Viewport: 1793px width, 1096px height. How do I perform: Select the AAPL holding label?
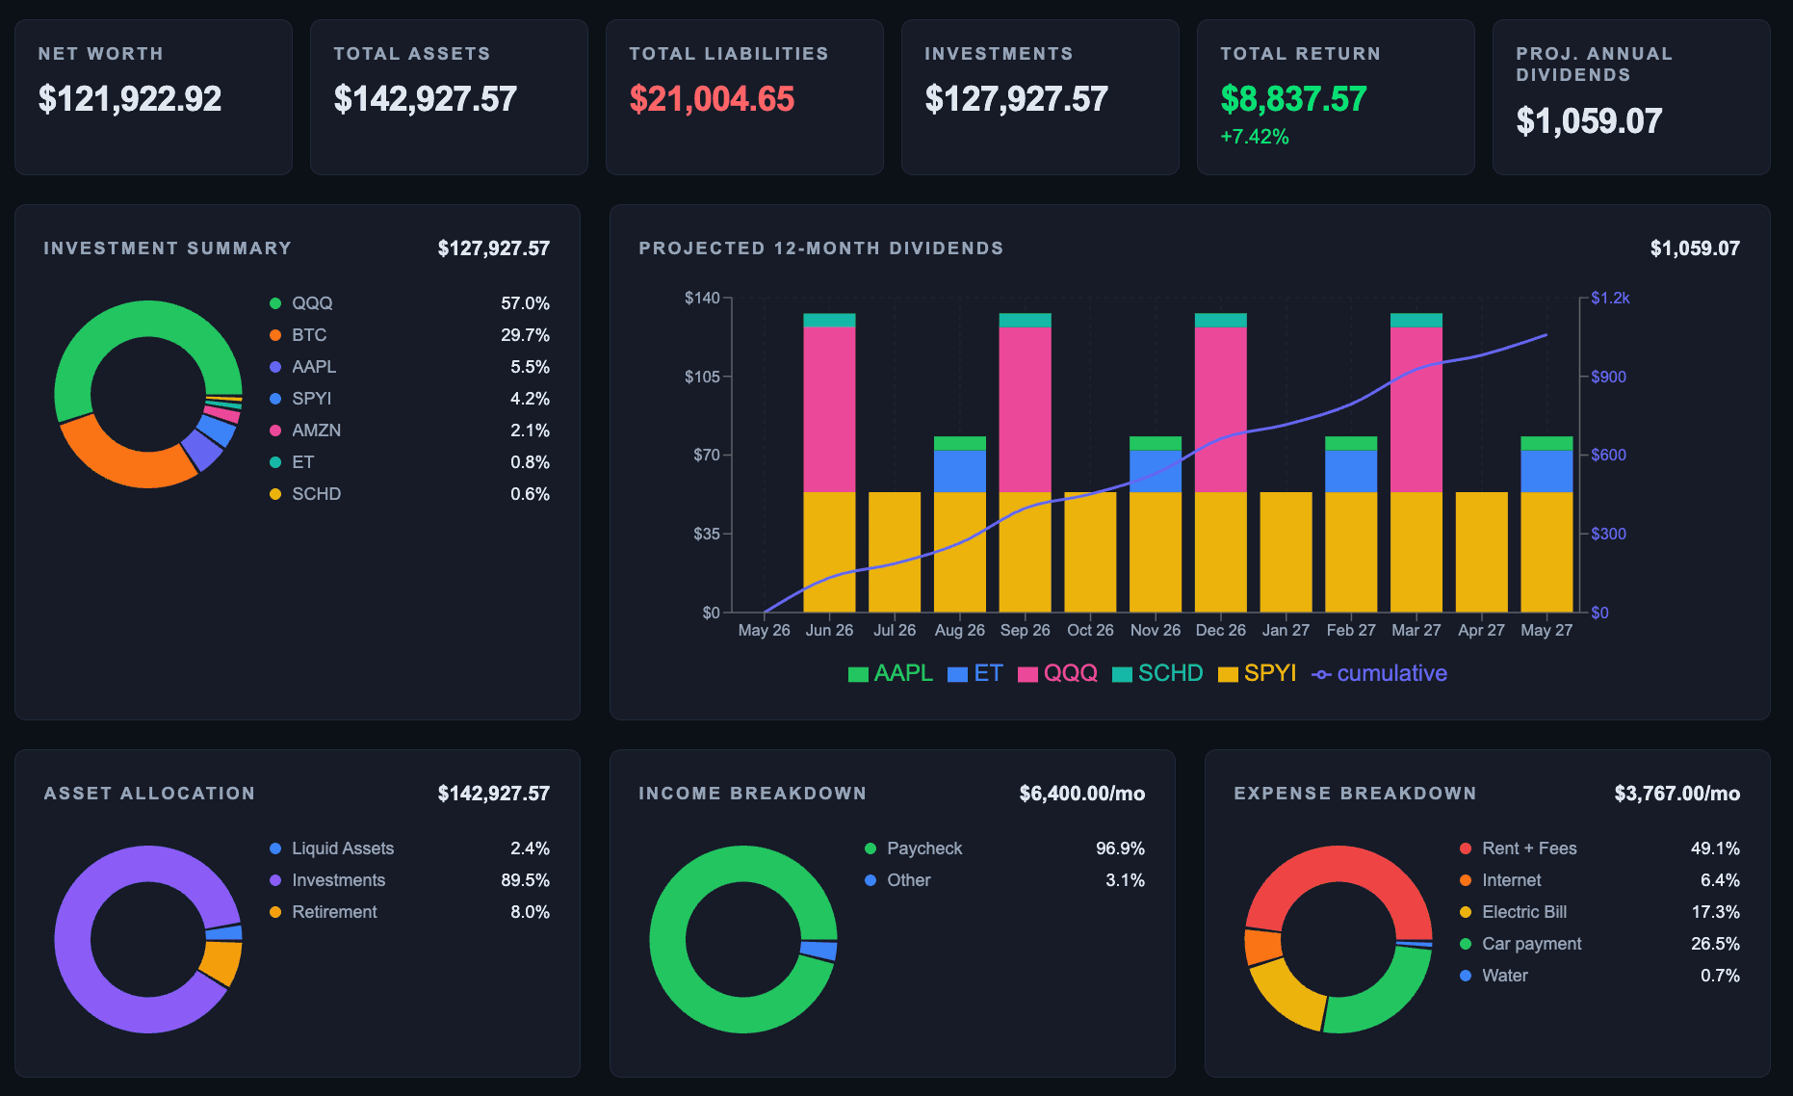click(314, 367)
